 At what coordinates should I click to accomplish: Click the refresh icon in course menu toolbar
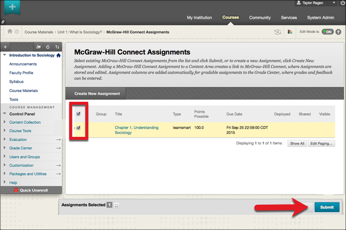pos(47,46)
